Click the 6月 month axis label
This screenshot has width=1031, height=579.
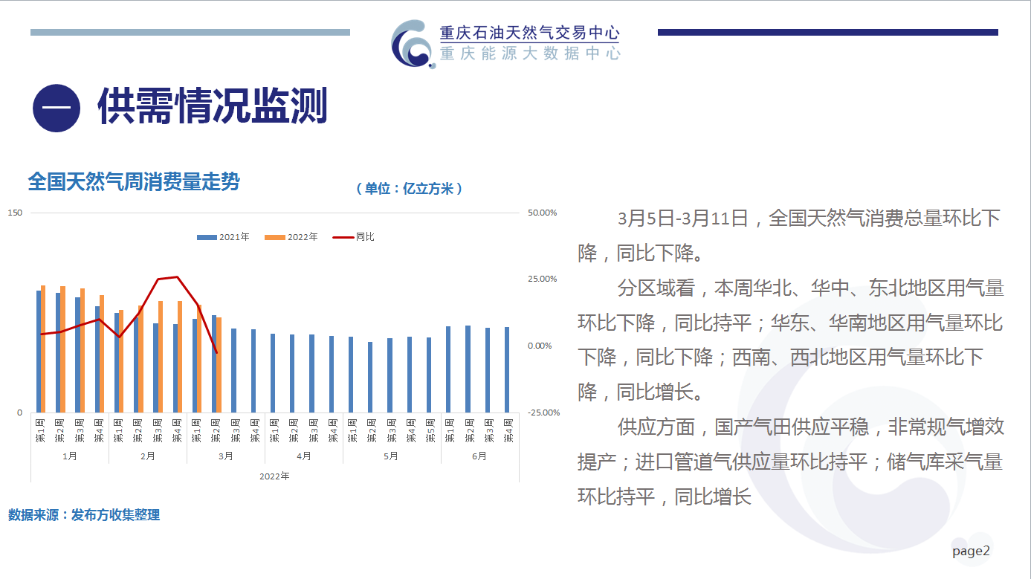click(479, 456)
